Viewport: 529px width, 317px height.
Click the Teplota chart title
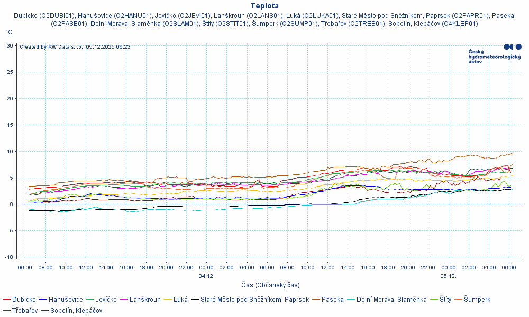point(264,6)
